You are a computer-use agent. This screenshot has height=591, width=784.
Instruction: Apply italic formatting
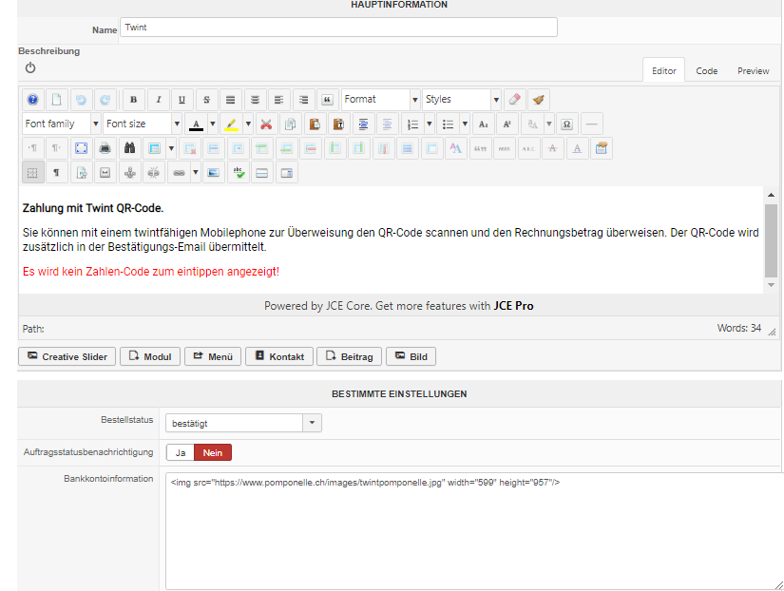pos(158,100)
